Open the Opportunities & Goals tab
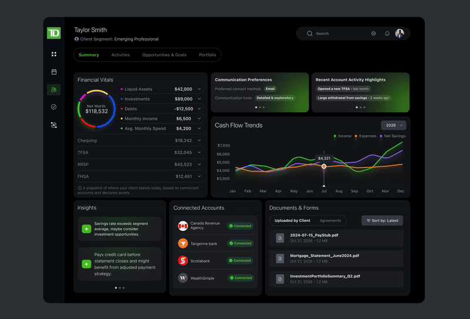This screenshot has width=470, height=319. pos(164,55)
